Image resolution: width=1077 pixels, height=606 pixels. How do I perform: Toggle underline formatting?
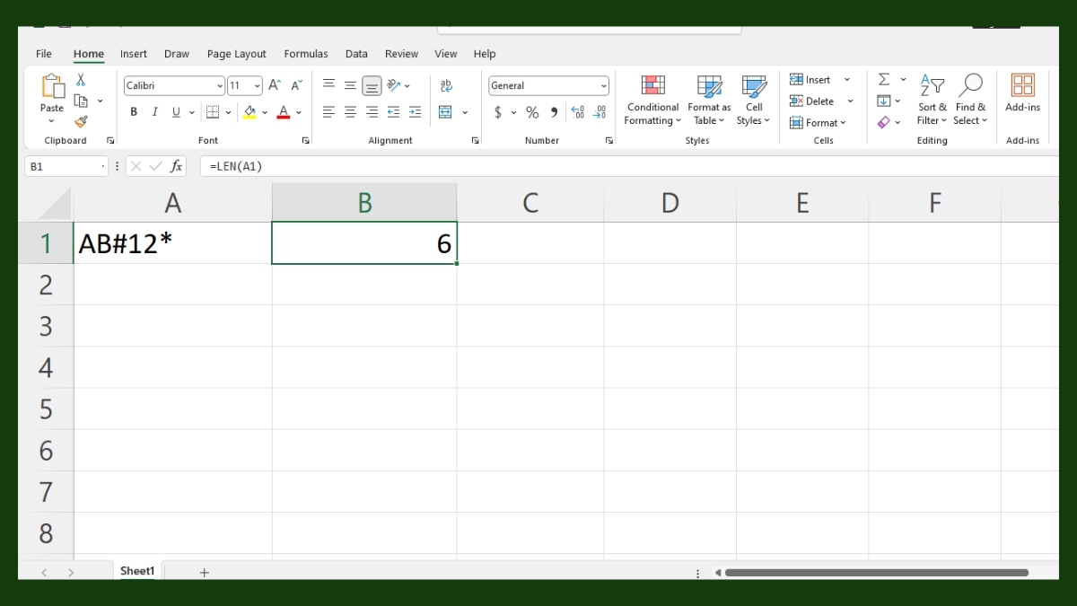(174, 112)
